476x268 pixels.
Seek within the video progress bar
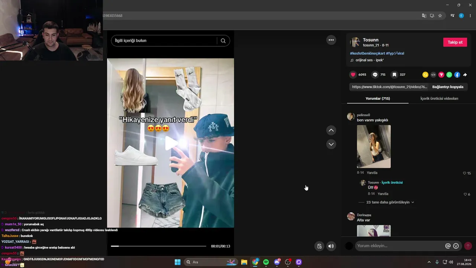tap(158, 246)
